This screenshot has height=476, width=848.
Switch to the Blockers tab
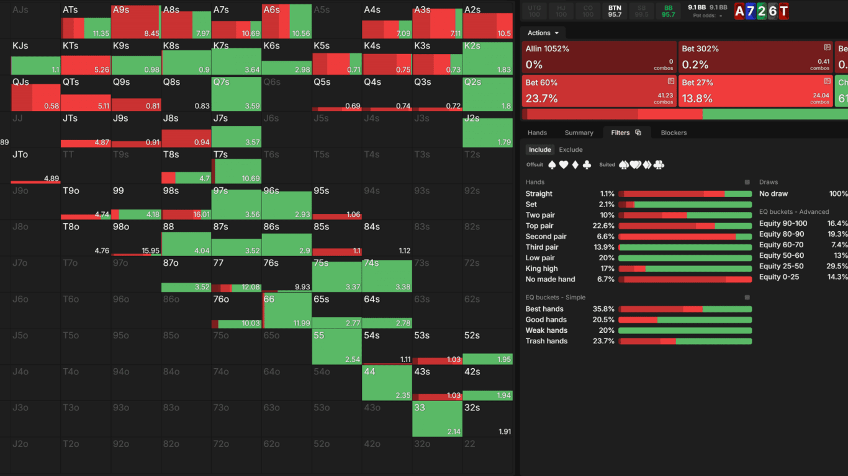tap(674, 133)
